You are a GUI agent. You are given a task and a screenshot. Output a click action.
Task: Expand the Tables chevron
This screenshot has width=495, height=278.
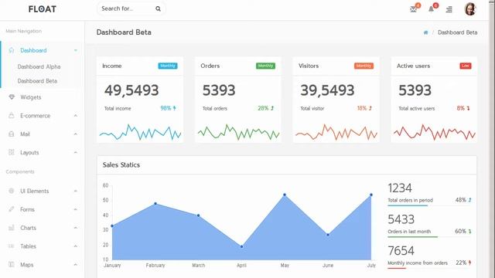(76, 246)
